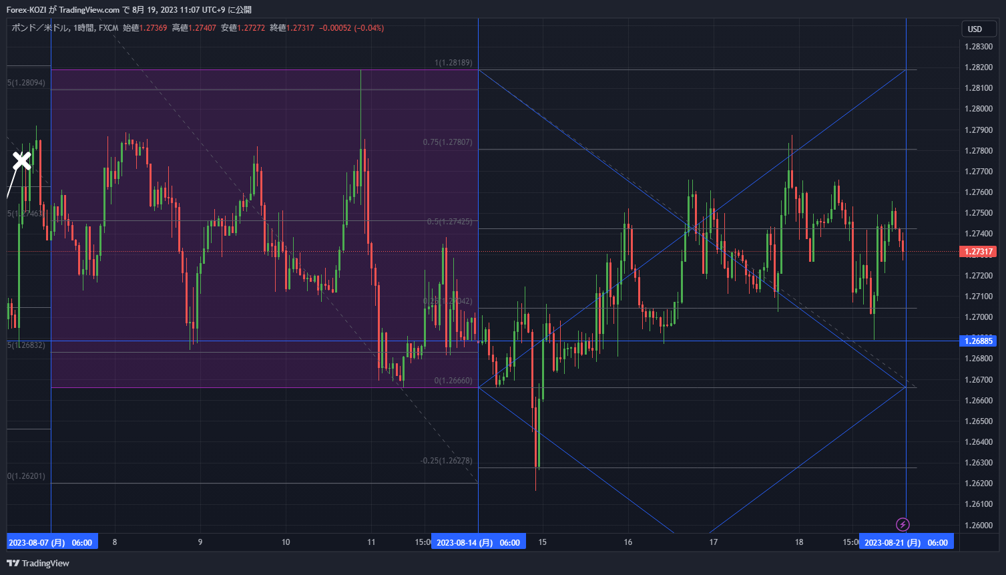This screenshot has width=1006, height=575.
Task: Click the 1.27000 price axis label
Action: [x=978, y=317]
